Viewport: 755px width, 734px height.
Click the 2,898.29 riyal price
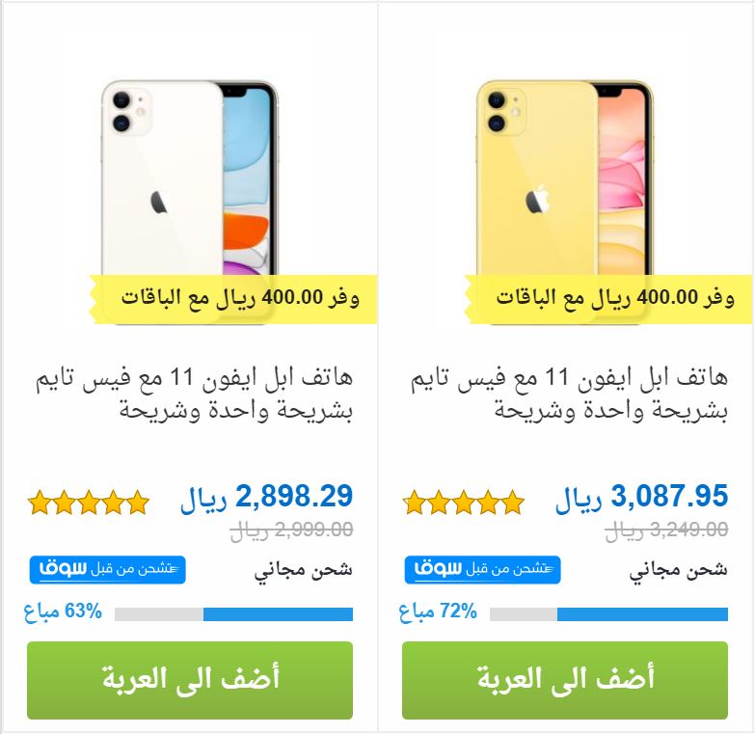click(267, 498)
